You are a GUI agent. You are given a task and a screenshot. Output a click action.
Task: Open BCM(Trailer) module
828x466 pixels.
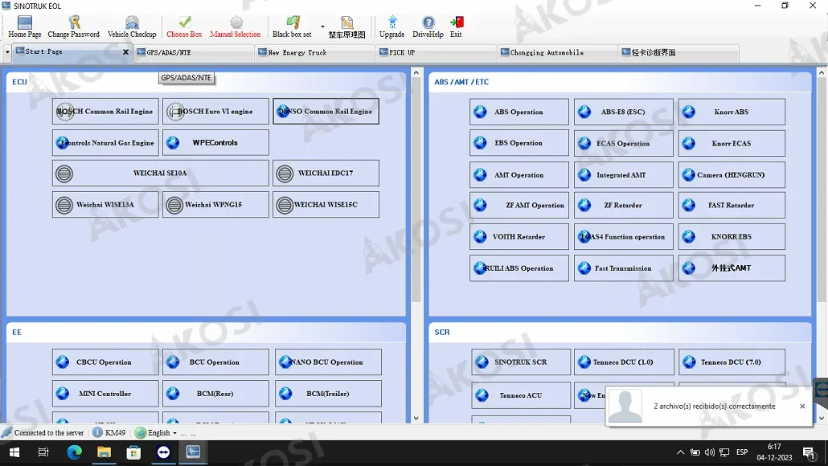328,394
